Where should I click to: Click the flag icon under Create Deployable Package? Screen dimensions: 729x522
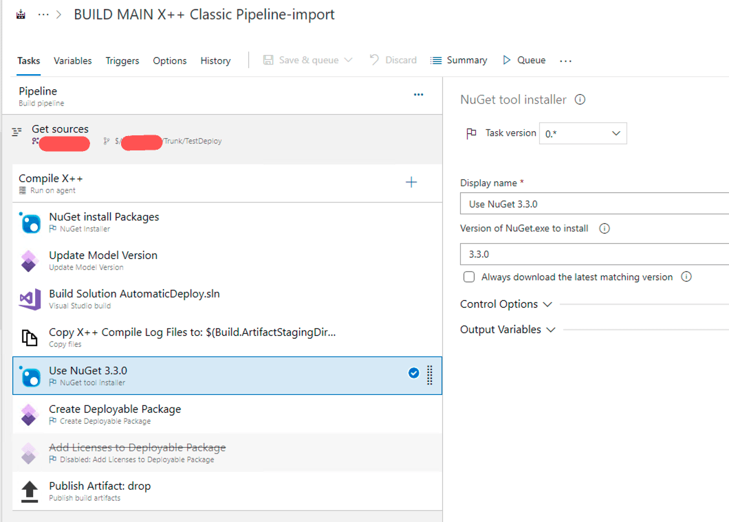pos(53,421)
